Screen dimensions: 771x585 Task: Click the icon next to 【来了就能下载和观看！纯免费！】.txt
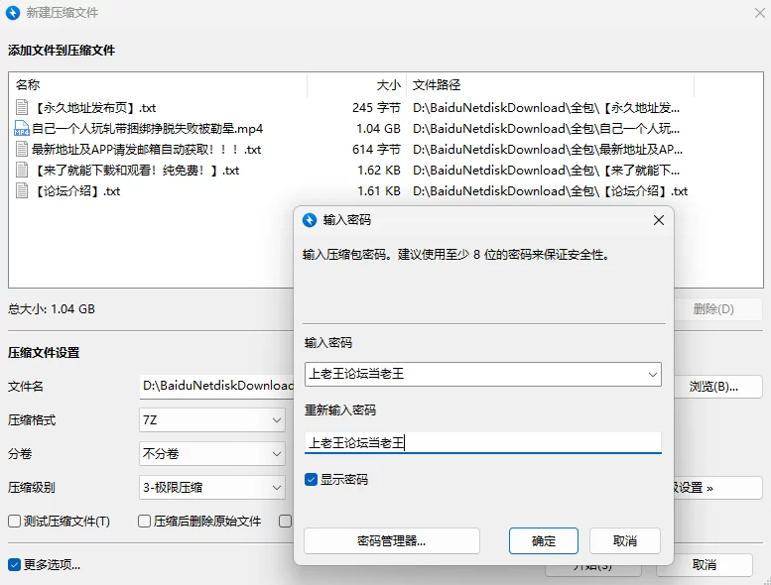22,170
